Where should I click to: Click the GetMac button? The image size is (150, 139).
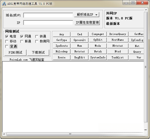(136, 34)
